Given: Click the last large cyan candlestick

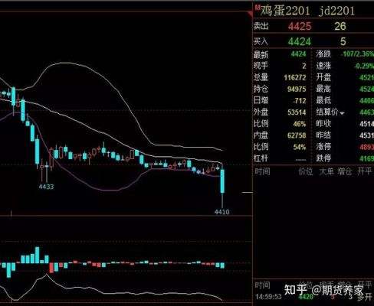Looking at the screenshot, I should pyautogui.click(x=222, y=181).
